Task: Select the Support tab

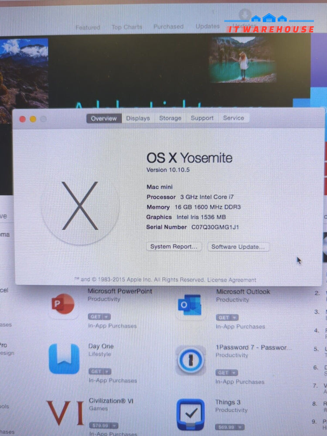Action: point(202,118)
